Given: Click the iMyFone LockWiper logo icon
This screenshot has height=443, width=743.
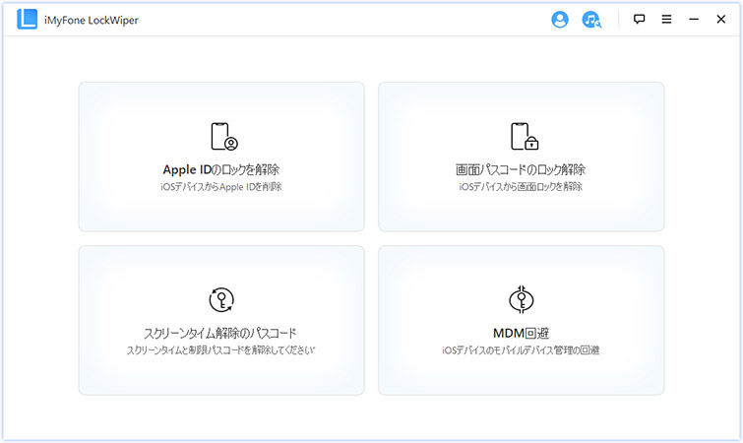Looking at the screenshot, I should (27, 19).
